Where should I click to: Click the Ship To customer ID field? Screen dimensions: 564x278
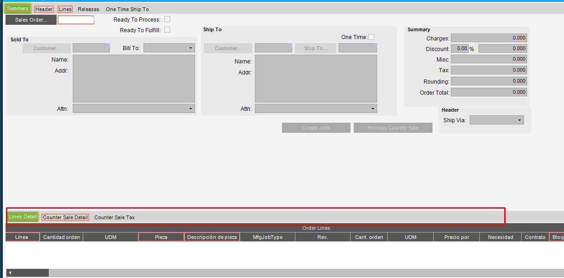click(273, 48)
